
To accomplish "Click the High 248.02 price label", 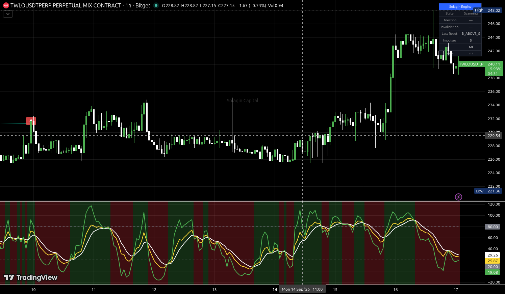I will coord(488,10).
